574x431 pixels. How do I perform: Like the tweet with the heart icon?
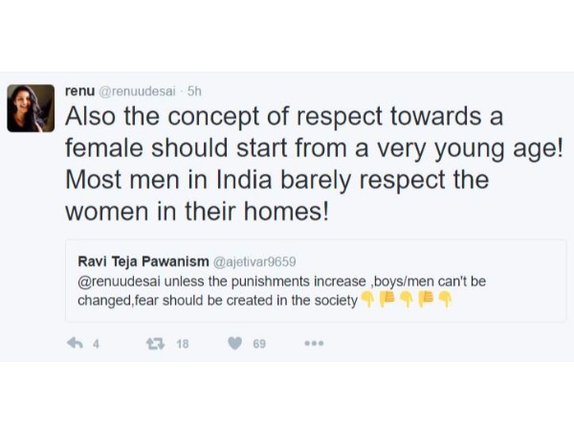pos(234,343)
